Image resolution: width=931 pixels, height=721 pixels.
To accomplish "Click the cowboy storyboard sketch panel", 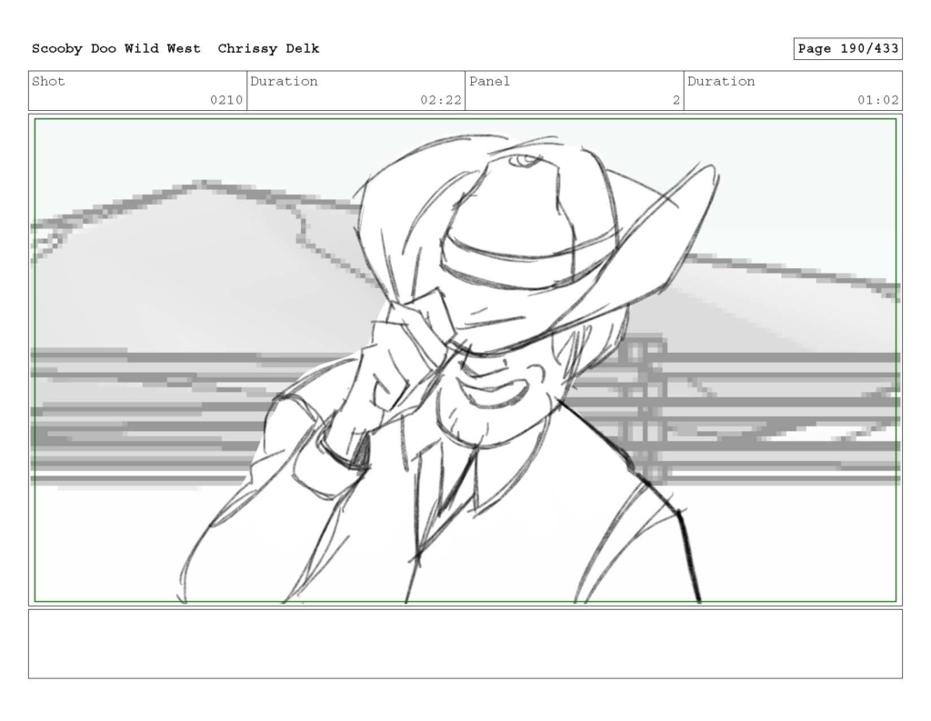I will 465,360.
